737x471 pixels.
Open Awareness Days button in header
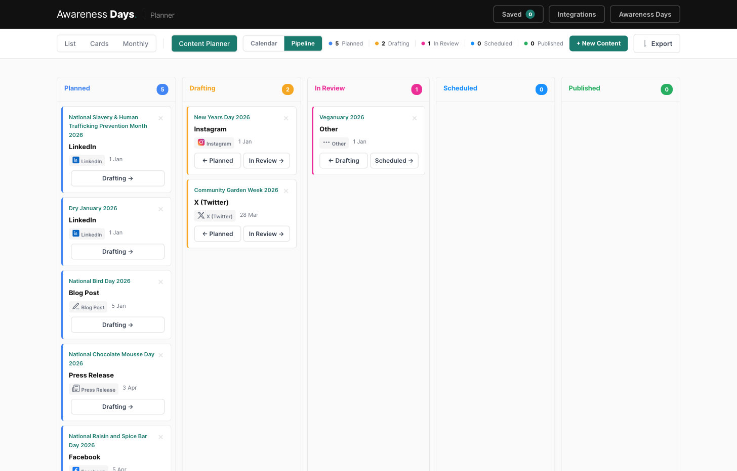point(645,14)
